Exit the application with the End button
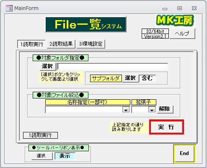Viewport: 207px width, 168px height. click(184, 154)
